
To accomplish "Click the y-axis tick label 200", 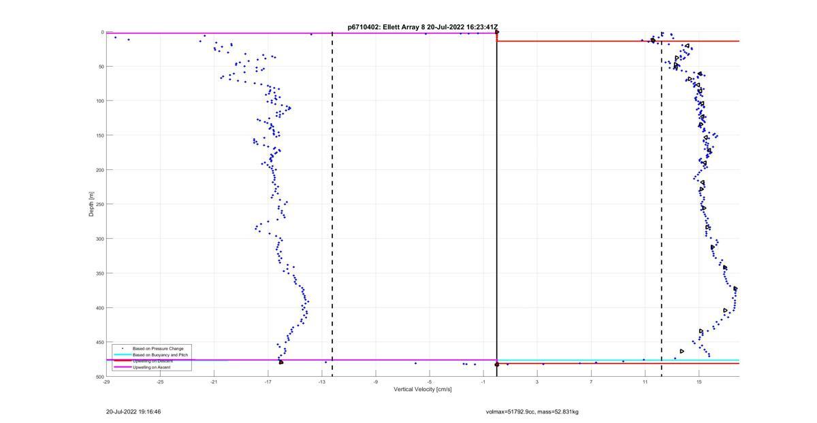I will coord(99,170).
